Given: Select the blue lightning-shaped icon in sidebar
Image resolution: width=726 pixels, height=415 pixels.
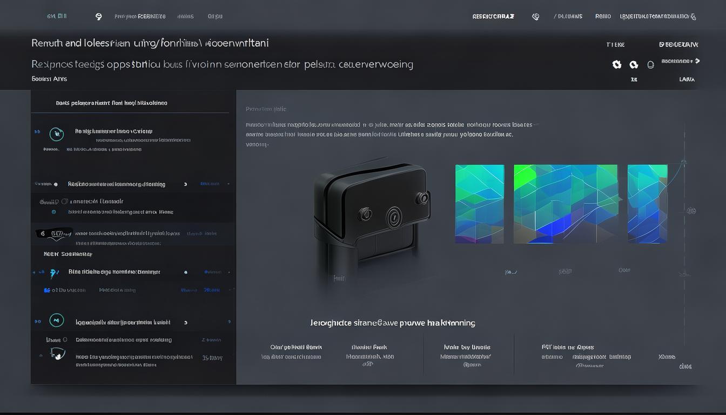Looking at the screenshot, I should click(53, 273).
